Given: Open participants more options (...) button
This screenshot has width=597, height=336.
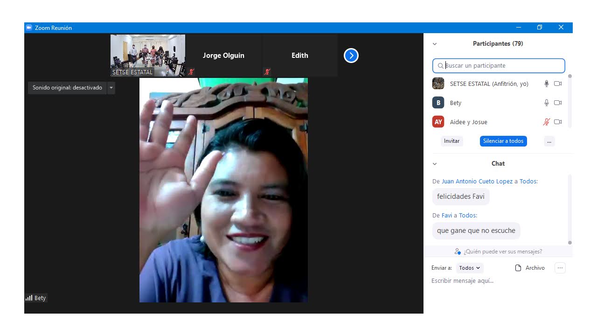Looking at the screenshot, I should point(549,141).
